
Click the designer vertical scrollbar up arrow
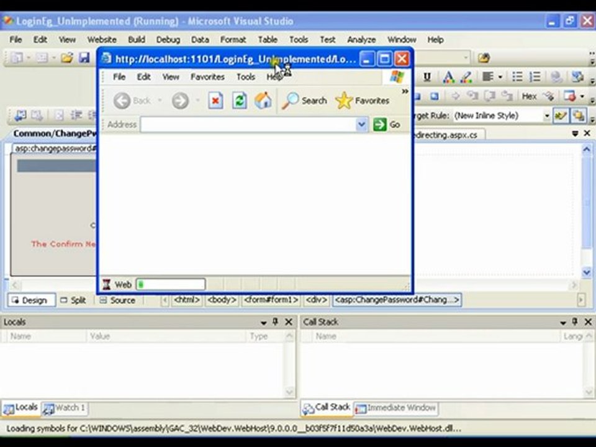[587, 150]
